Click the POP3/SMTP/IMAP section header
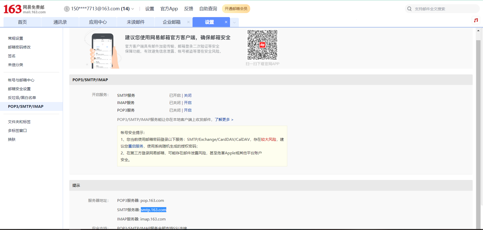The image size is (483, 230). pyautogui.click(x=271, y=80)
